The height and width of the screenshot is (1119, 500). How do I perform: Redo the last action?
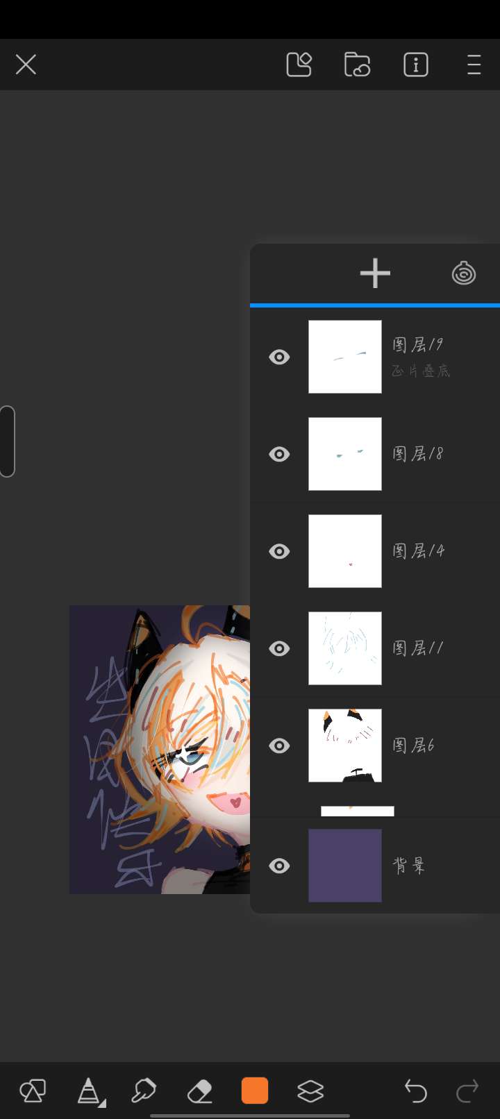(467, 1091)
